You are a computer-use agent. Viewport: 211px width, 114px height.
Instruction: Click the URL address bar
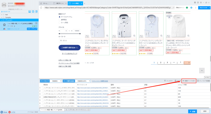[109, 8]
